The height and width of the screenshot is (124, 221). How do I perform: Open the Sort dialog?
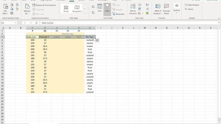coord(100,8)
